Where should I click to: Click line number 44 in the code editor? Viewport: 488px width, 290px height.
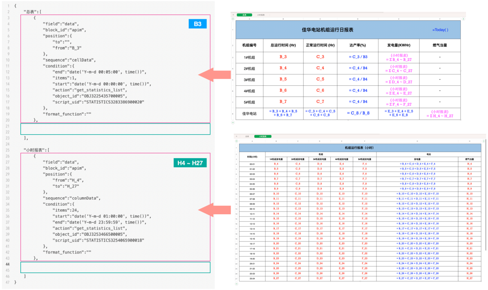pos(8,265)
